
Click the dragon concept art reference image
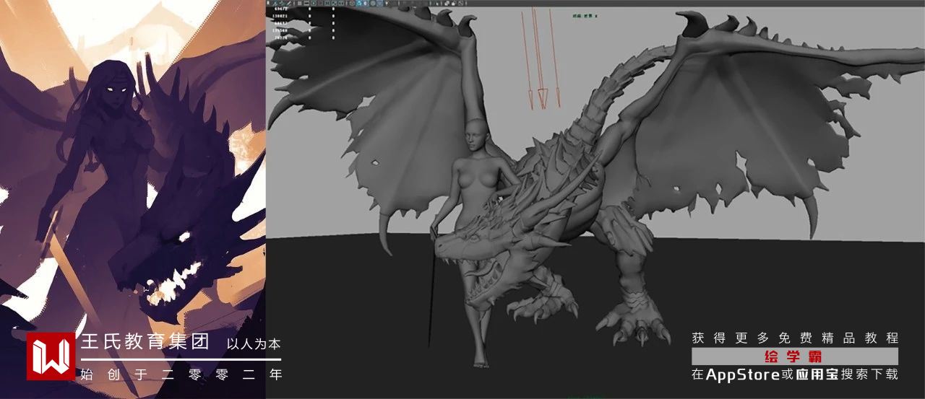tap(133, 199)
